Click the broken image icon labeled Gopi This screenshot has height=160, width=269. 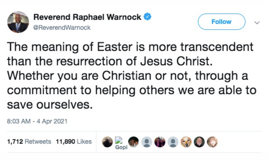pos(119,140)
